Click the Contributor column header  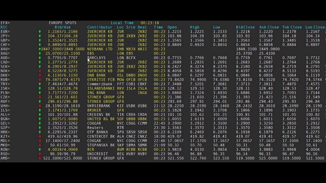pyautogui.click(x=100, y=27)
